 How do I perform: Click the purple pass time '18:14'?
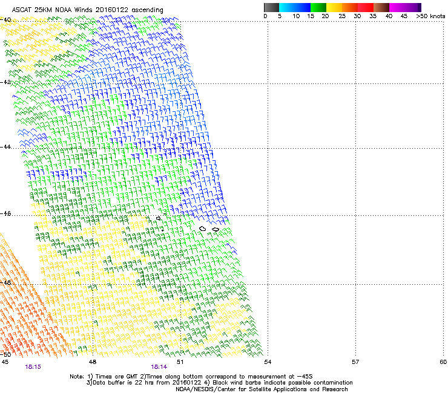[159, 367]
